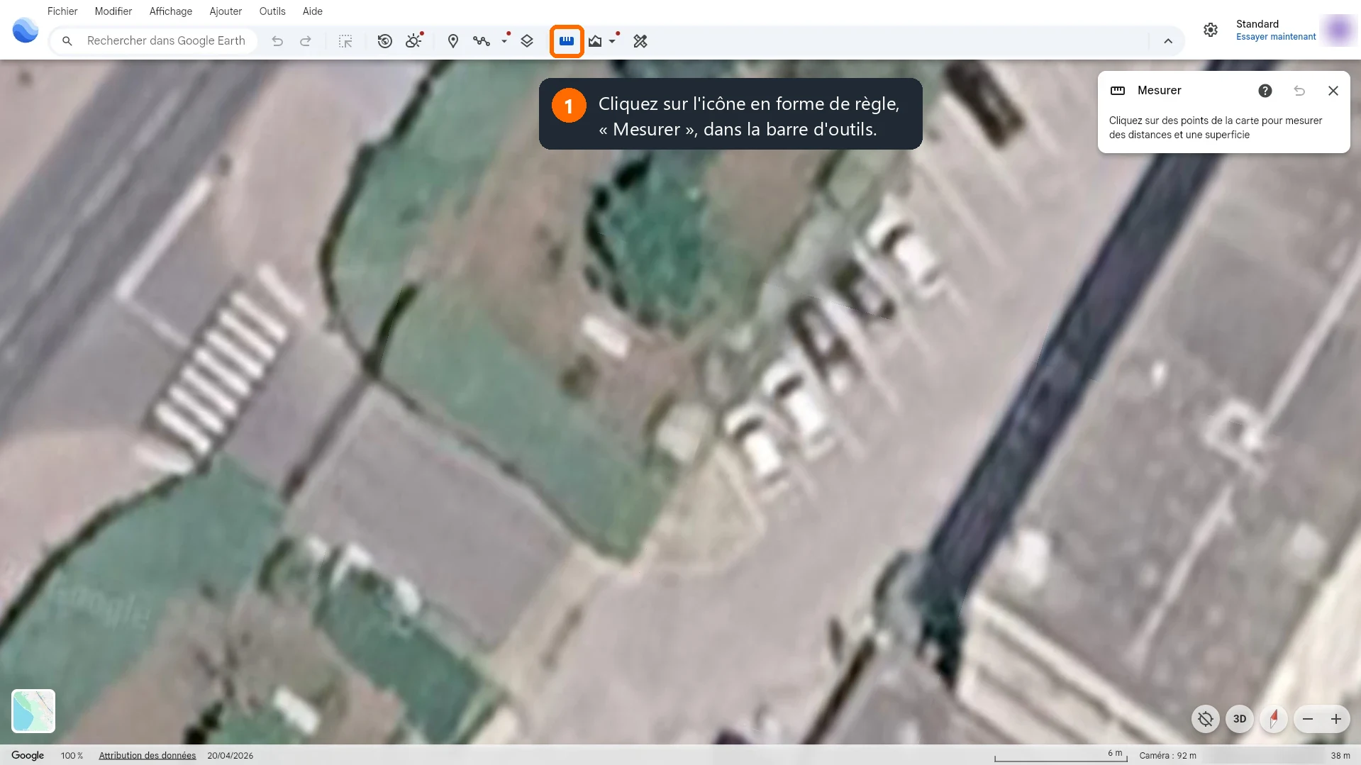This screenshot has width=1361, height=765.
Task: Open the Affichage menu
Action: click(x=171, y=11)
